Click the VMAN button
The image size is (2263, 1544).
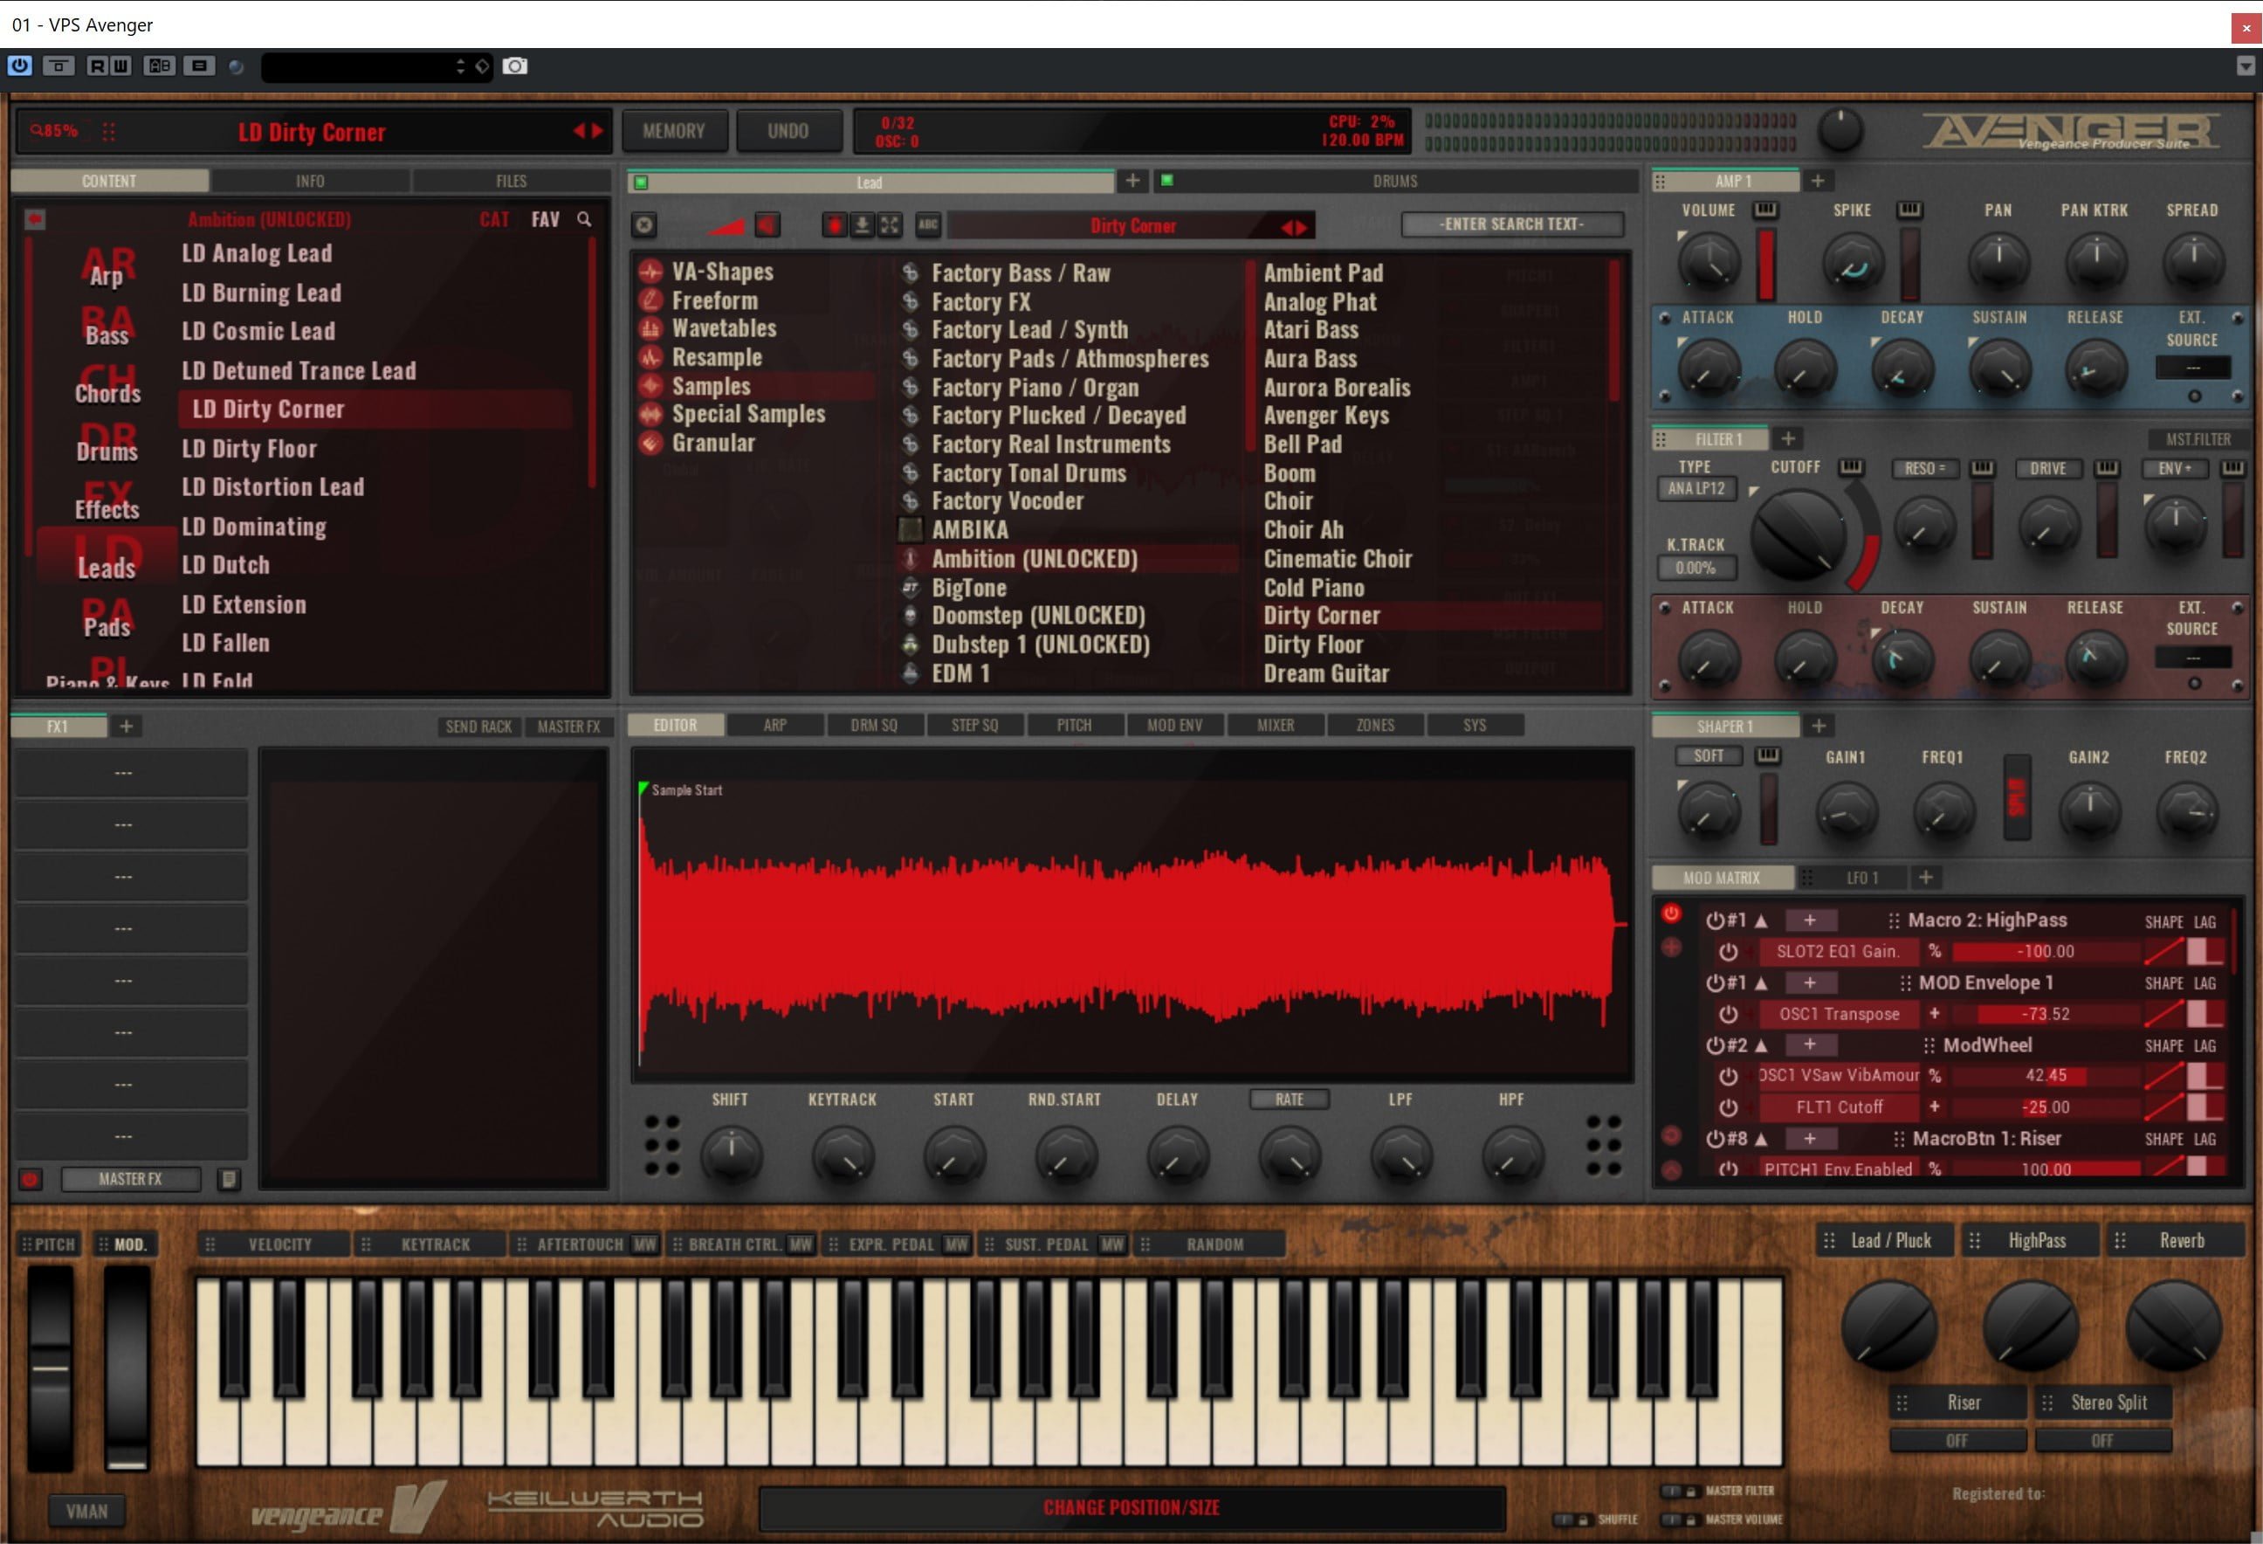point(86,1511)
